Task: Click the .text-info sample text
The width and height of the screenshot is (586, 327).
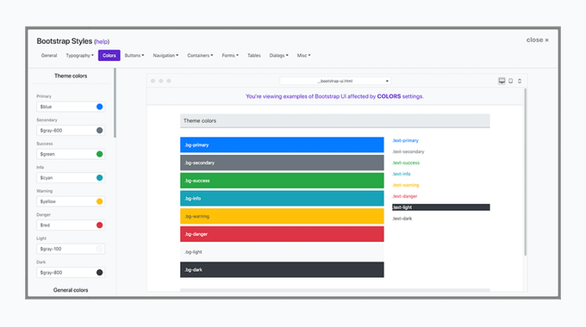Action: tap(402, 174)
